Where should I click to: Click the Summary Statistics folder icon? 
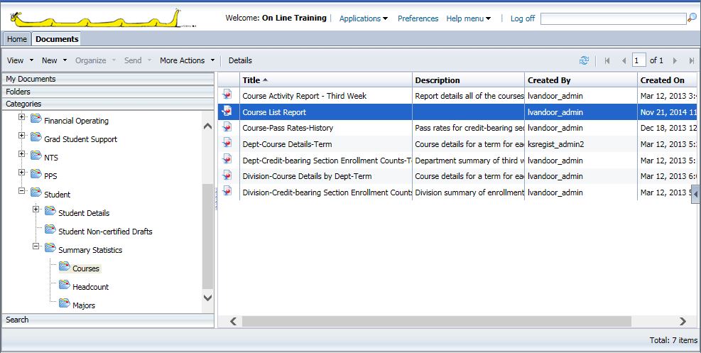point(50,248)
